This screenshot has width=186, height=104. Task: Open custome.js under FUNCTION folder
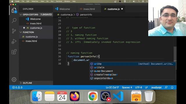coord(36,37)
